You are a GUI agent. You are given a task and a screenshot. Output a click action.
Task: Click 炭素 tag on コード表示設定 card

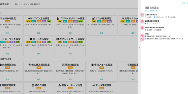49,42
